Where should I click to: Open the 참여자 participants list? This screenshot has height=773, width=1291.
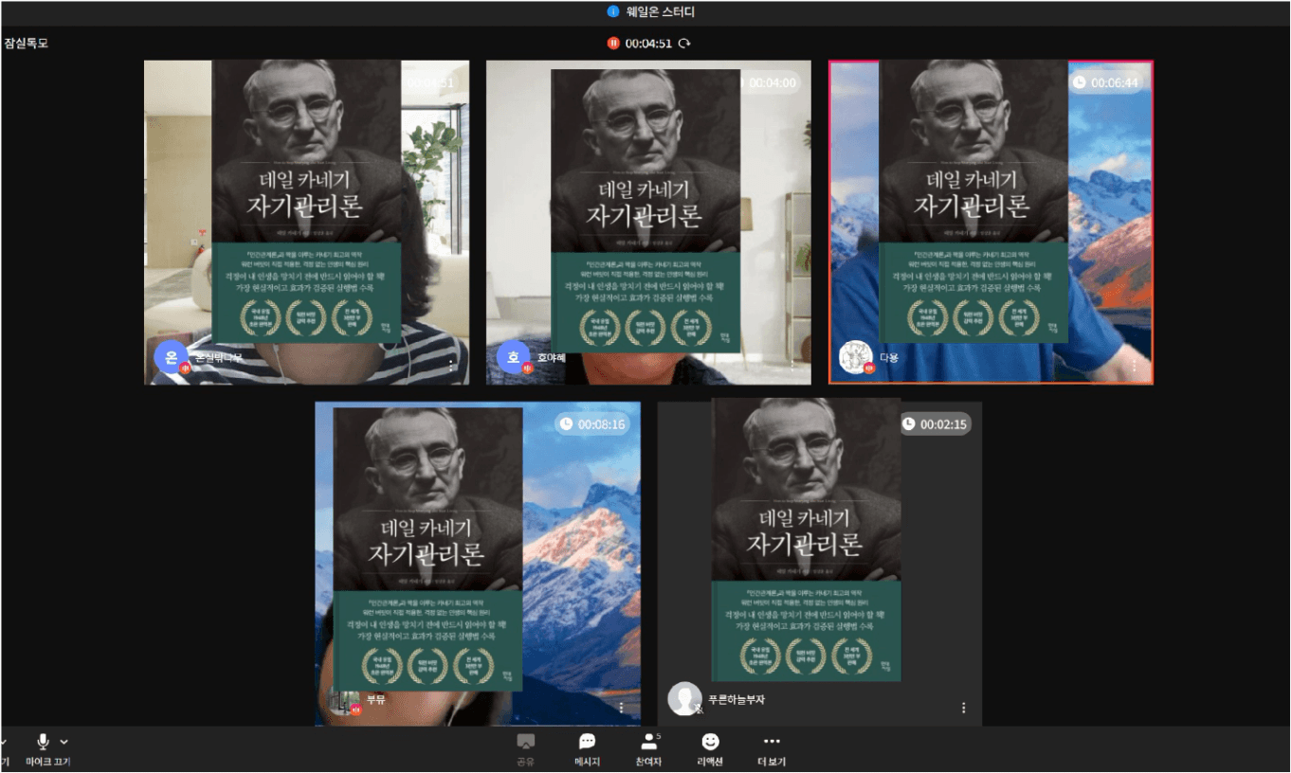pyautogui.click(x=649, y=749)
